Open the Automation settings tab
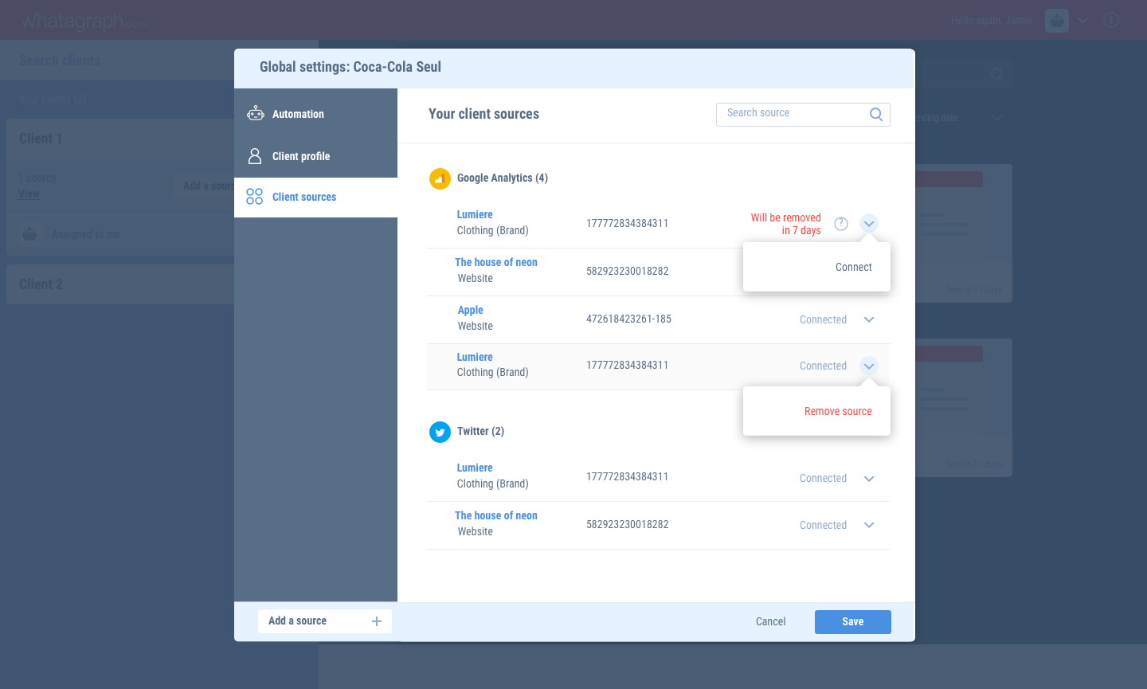Image resolution: width=1147 pixels, height=689 pixels. (x=315, y=114)
